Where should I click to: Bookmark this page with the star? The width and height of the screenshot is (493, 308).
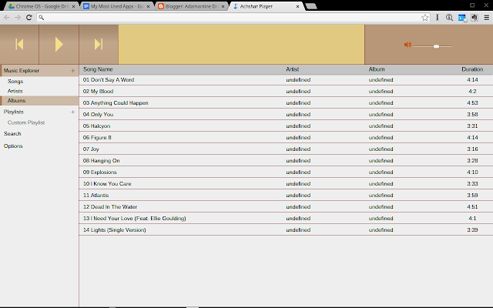point(424,18)
